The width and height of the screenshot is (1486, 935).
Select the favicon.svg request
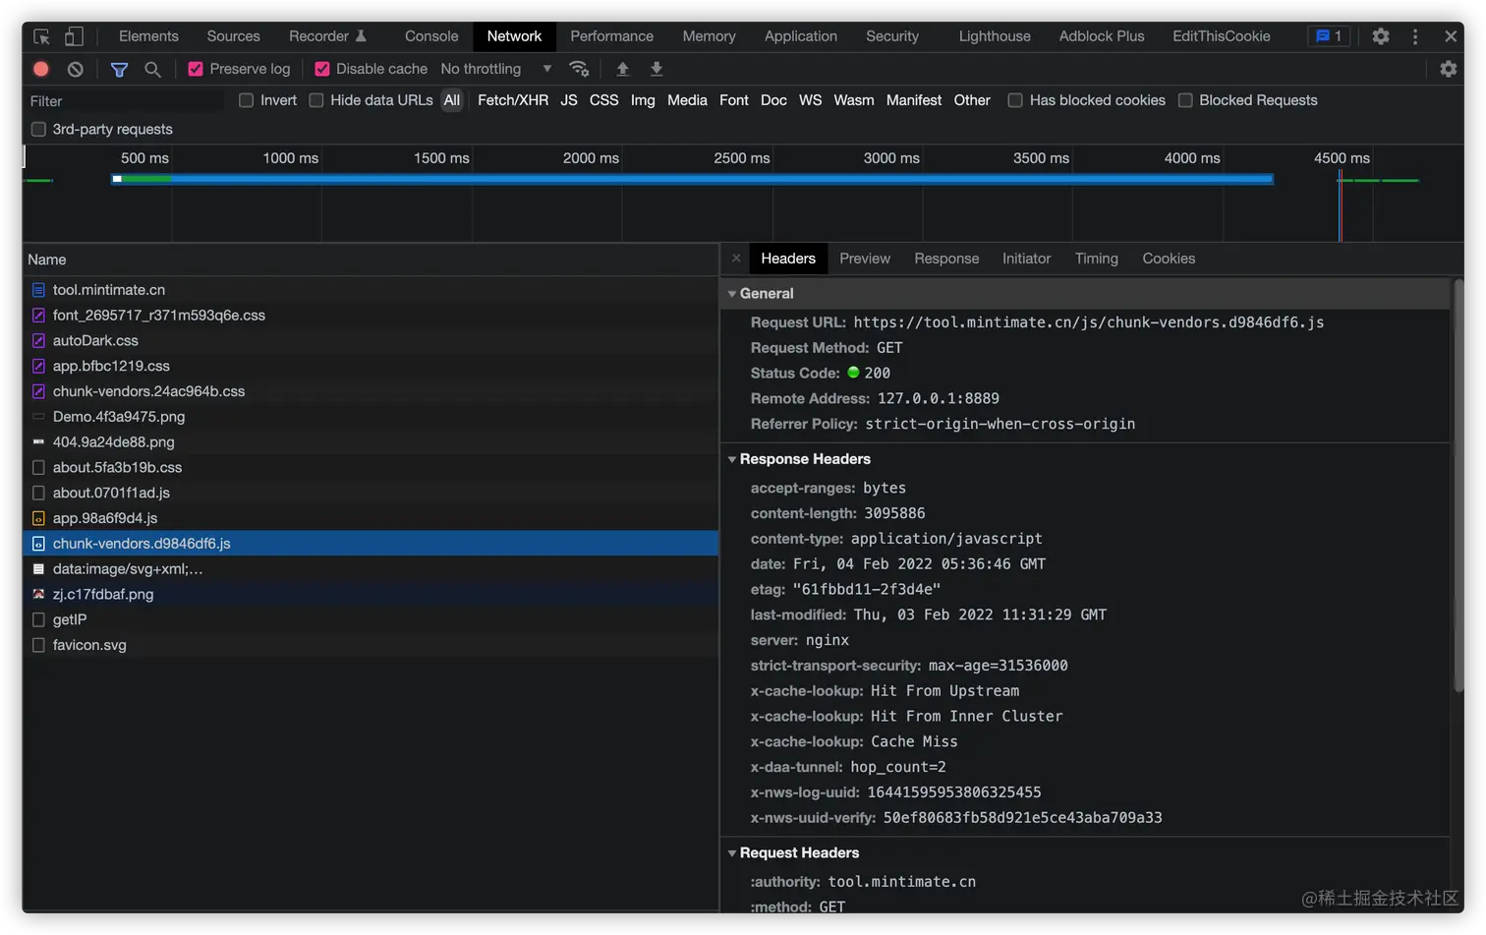click(371, 645)
